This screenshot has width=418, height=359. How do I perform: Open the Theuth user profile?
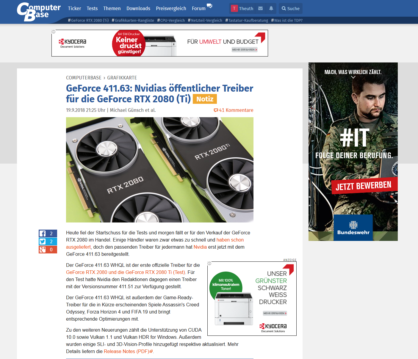242,9
